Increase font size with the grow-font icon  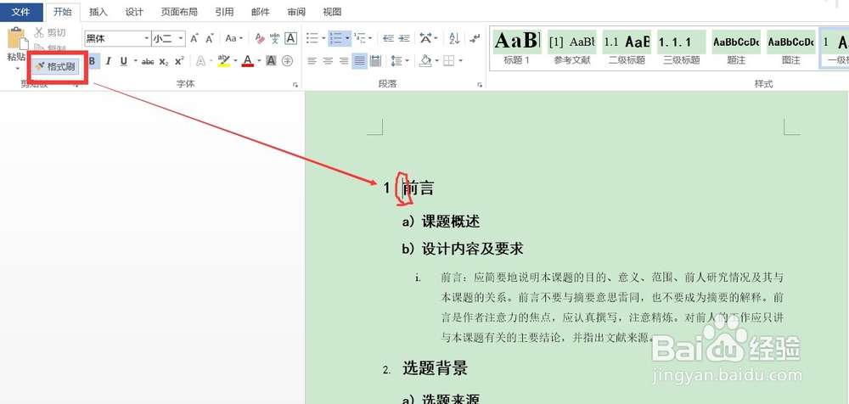click(194, 38)
